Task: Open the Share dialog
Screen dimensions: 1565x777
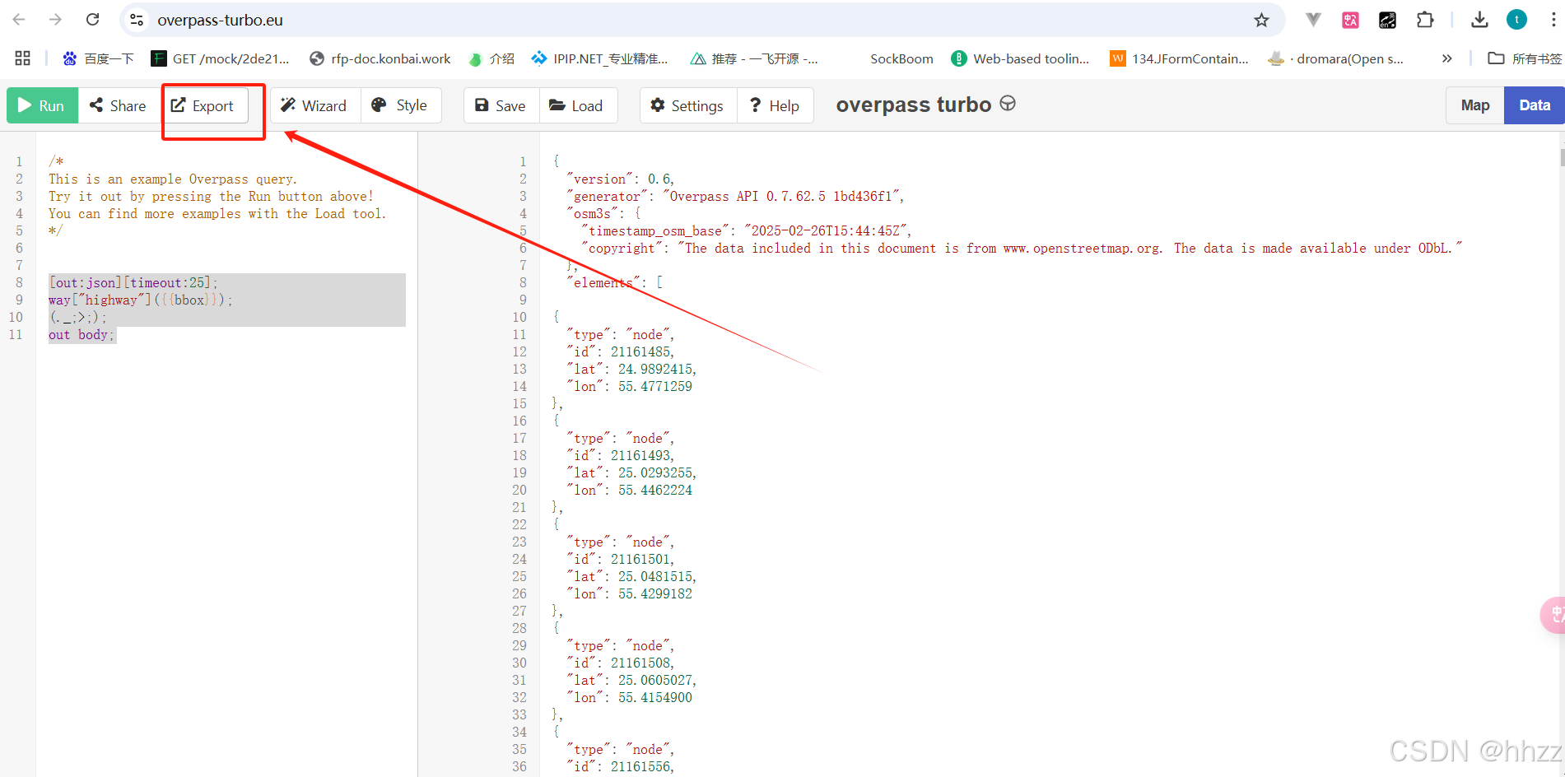Action: pyautogui.click(x=118, y=105)
